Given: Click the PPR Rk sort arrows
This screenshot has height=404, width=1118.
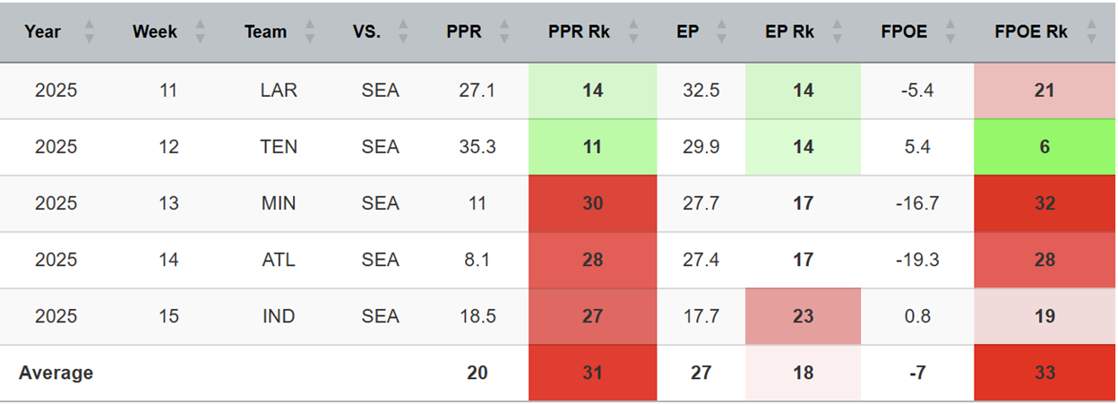Looking at the screenshot, I should (633, 32).
